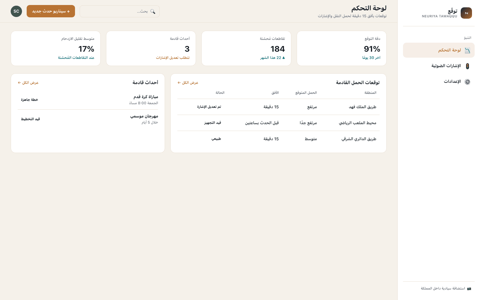Select the طريق الملك فهد row
Image resolution: width=480 pixels, height=300 pixels.
278,107
